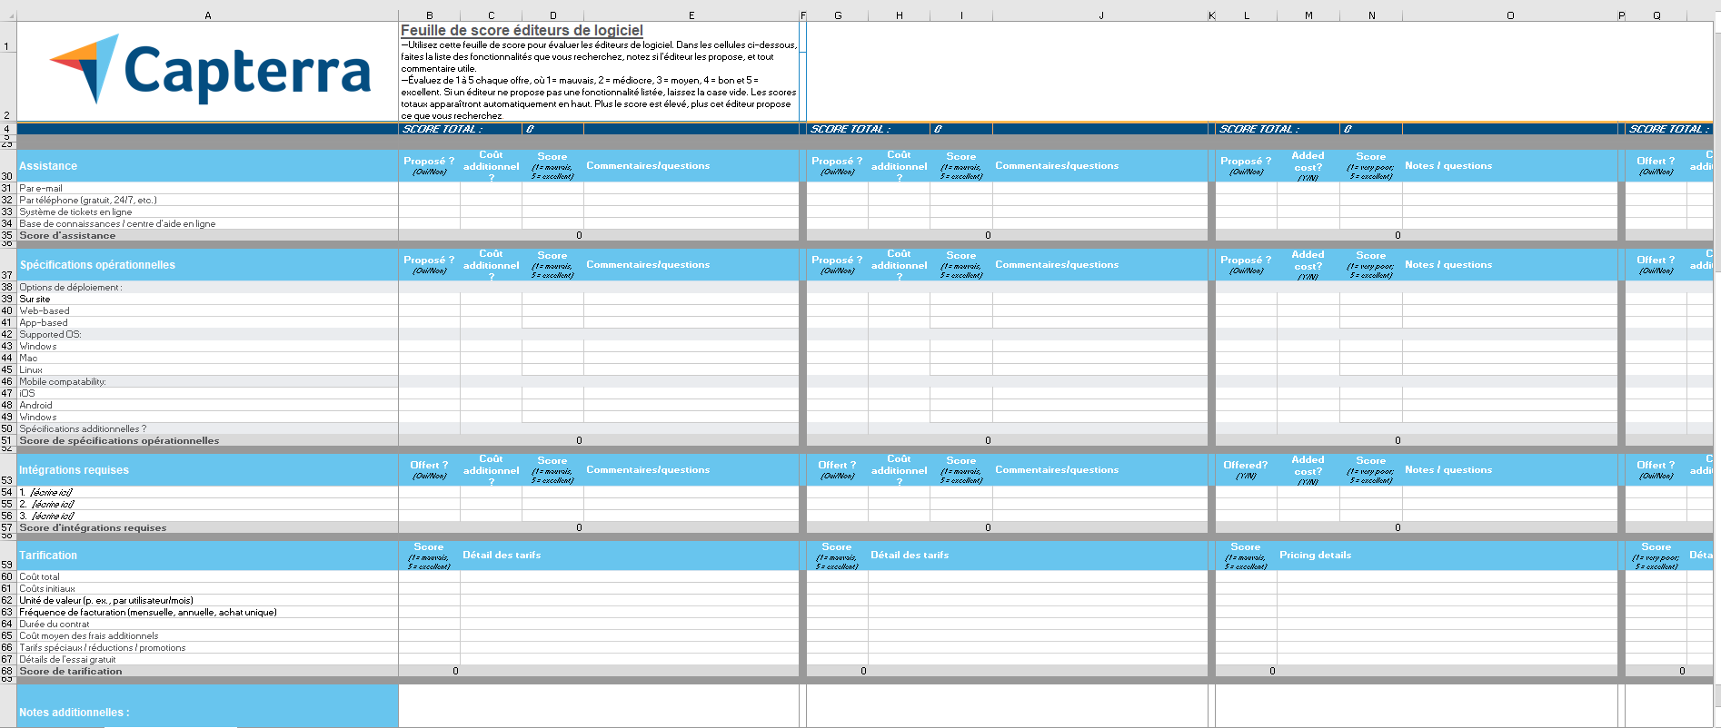Select column E header
Viewport: 1721px width, 728px height.
click(x=691, y=15)
